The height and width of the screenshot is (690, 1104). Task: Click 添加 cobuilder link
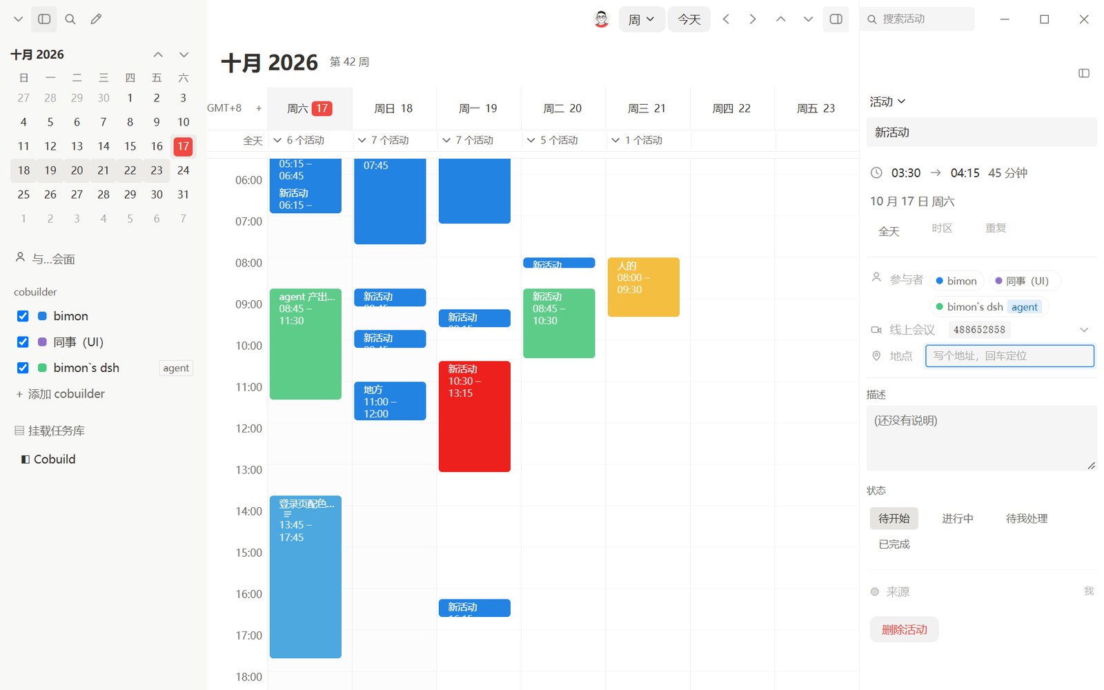60,394
